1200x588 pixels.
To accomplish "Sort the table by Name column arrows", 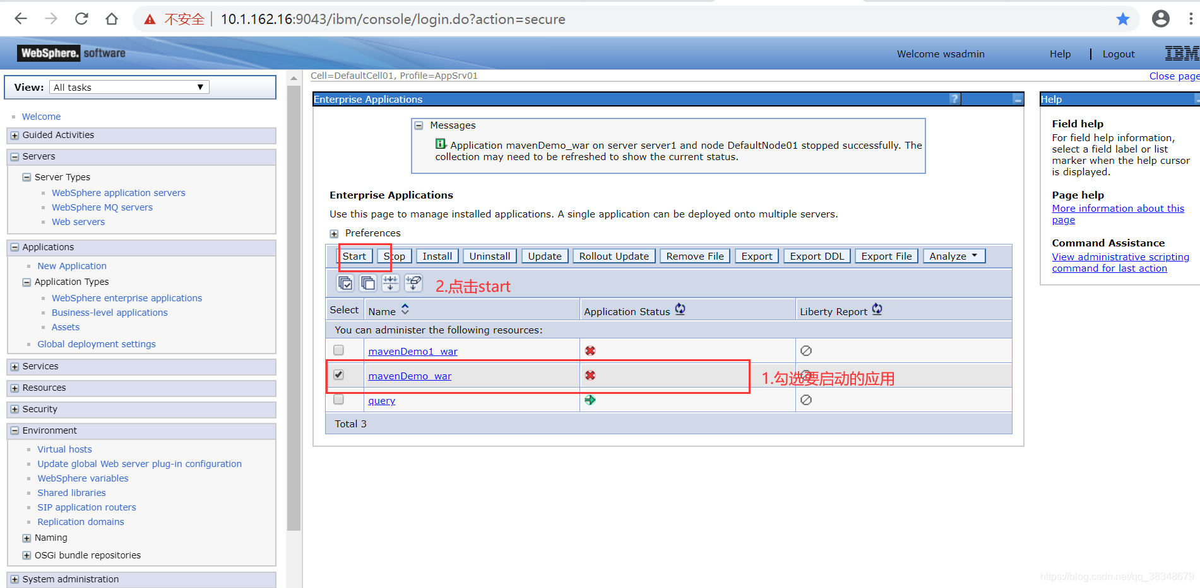I will (405, 309).
